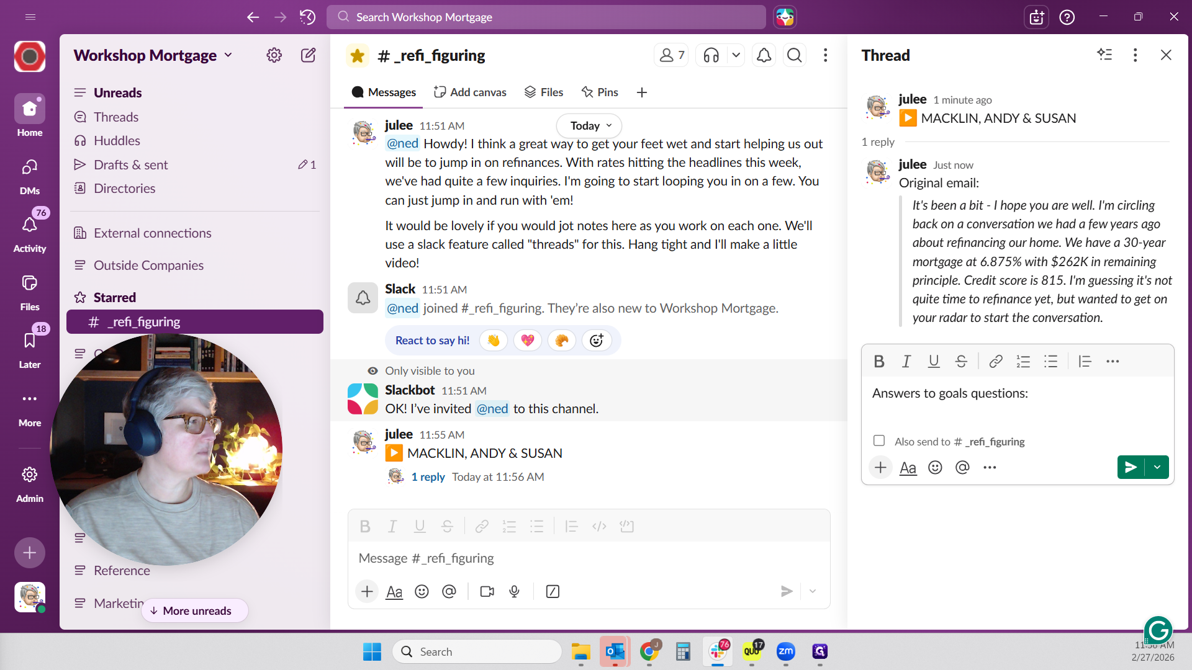The height and width of the screenshot is (670, 1192).
Task: Unstar the _refi_figuring channel
Action: [x=358, y=56]
